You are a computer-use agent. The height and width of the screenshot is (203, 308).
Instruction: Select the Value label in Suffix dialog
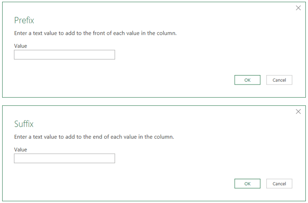click(20, 149)
